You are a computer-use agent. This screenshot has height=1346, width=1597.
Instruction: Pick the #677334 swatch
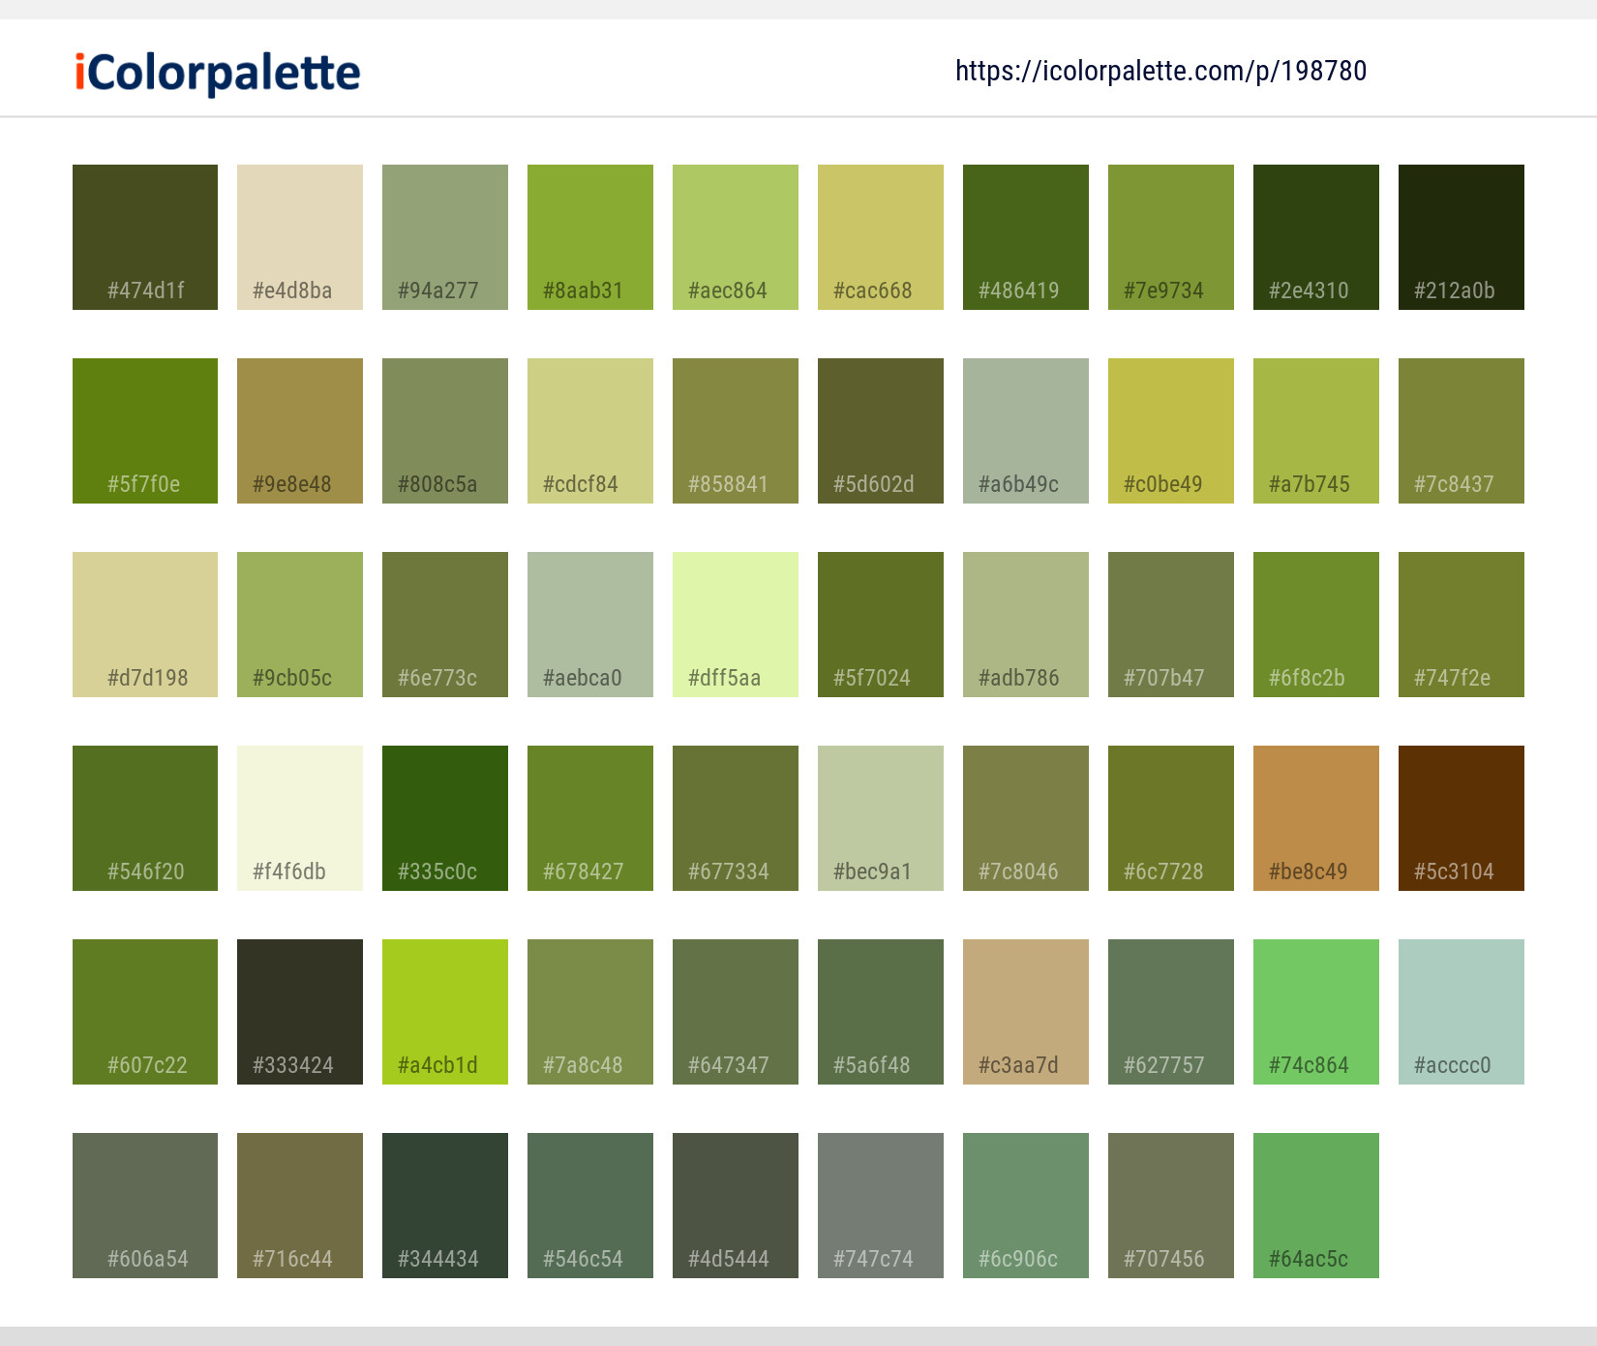[x=736, y=818]
